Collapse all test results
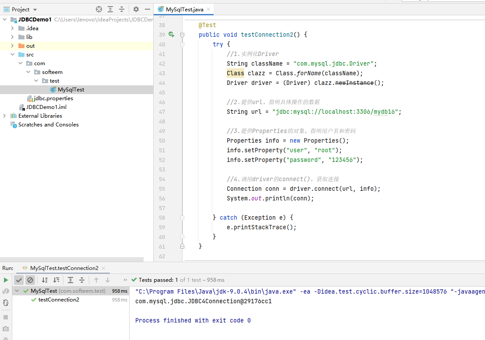 pyautogui.click(x=82, y=280)
